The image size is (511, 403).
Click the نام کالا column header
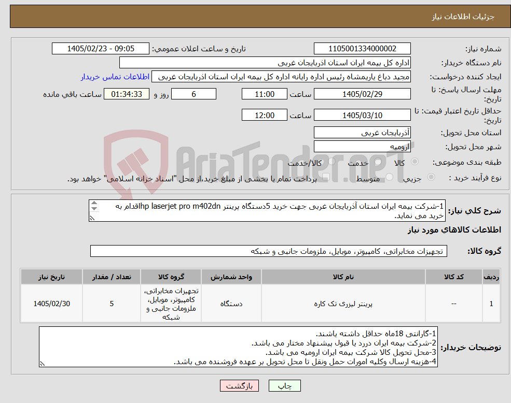(343, 277)
